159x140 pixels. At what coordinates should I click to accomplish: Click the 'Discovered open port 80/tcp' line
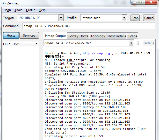coord(85,107)
